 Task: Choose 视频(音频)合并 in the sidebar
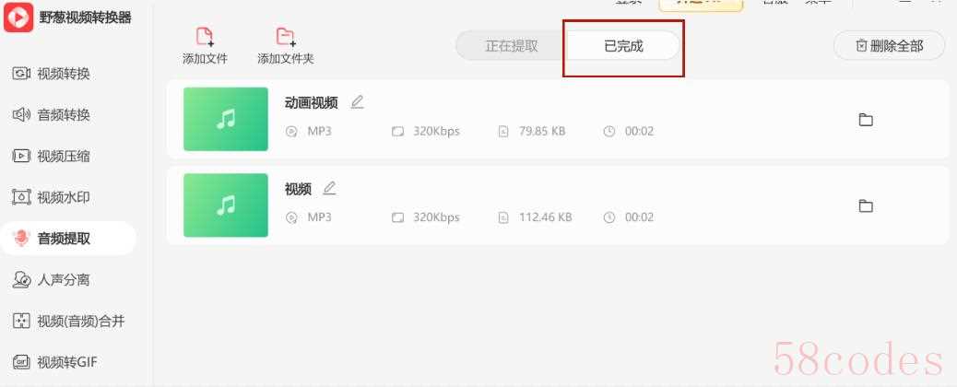(x=68, y=321)
